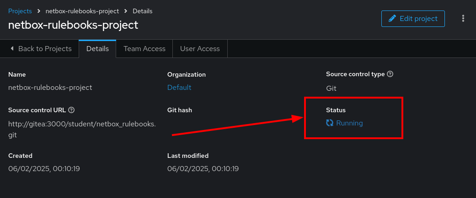Click the Last modified date value
476x198 pixels.
tap(203, 169)
